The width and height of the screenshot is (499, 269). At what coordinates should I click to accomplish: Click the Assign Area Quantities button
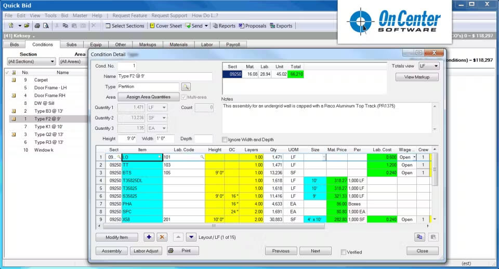click(148, 97)
